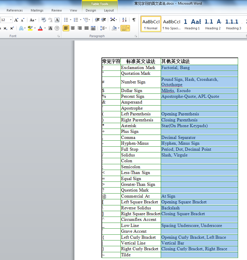Apply the Normal style
Screen dimensions: 247x260
pos(151,24)
